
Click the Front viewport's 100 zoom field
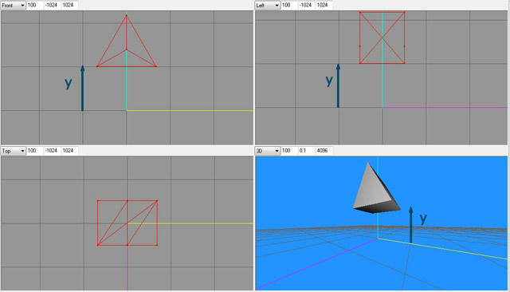[35, 6]
